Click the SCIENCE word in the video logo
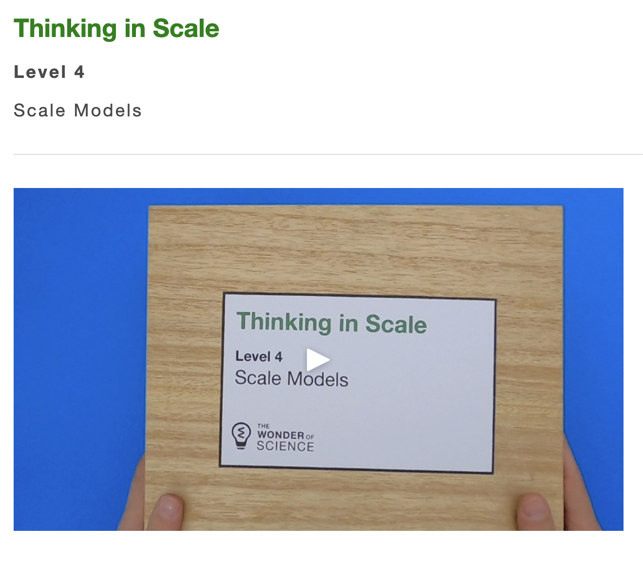 click(285, 446)
